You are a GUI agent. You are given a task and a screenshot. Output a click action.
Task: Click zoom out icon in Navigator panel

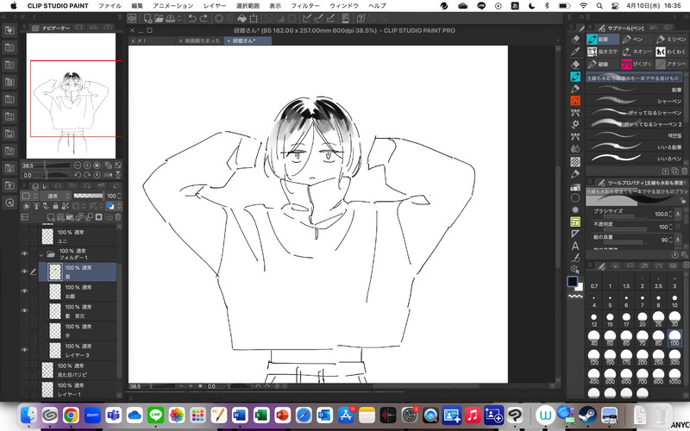click(x=78, y=166)
